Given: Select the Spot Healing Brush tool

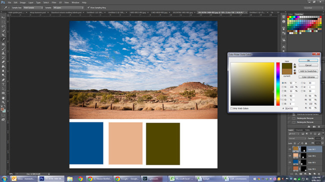Looking at the screenshot, I should (x=3, y=44).
